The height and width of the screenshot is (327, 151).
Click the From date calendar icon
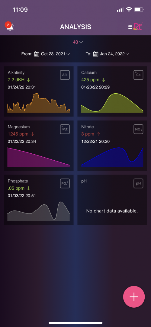[x=37, y=54]
